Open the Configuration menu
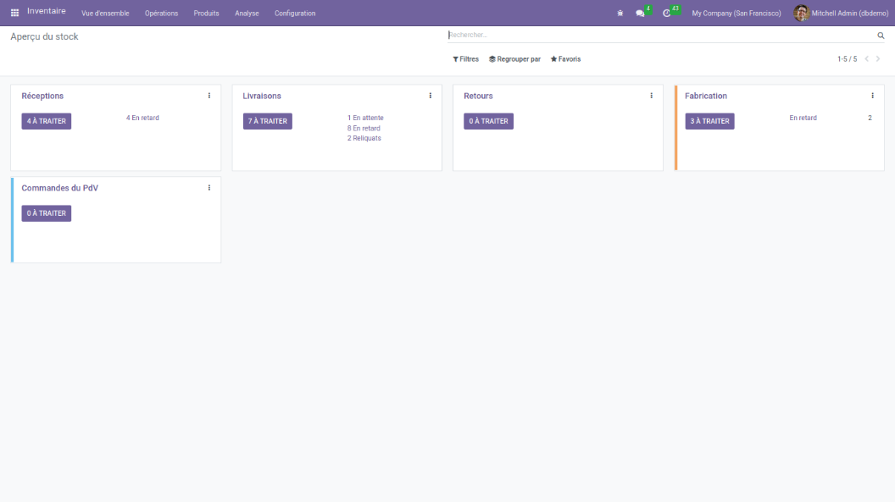The image size is (895, 502). [x=295, y=14]
